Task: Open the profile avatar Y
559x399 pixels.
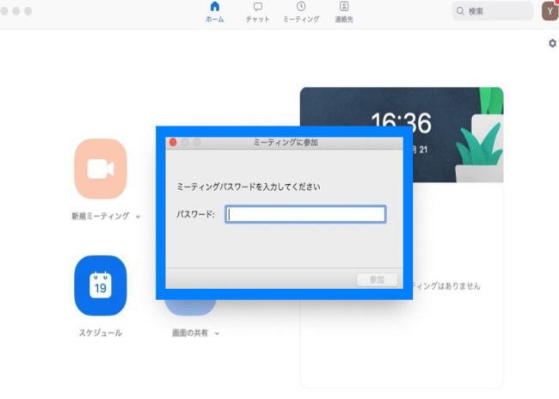Action: point(550,10)
